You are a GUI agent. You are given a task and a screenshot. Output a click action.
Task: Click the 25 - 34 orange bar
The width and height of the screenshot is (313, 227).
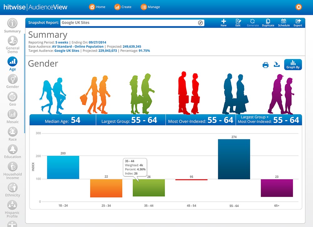coord(106,188)
